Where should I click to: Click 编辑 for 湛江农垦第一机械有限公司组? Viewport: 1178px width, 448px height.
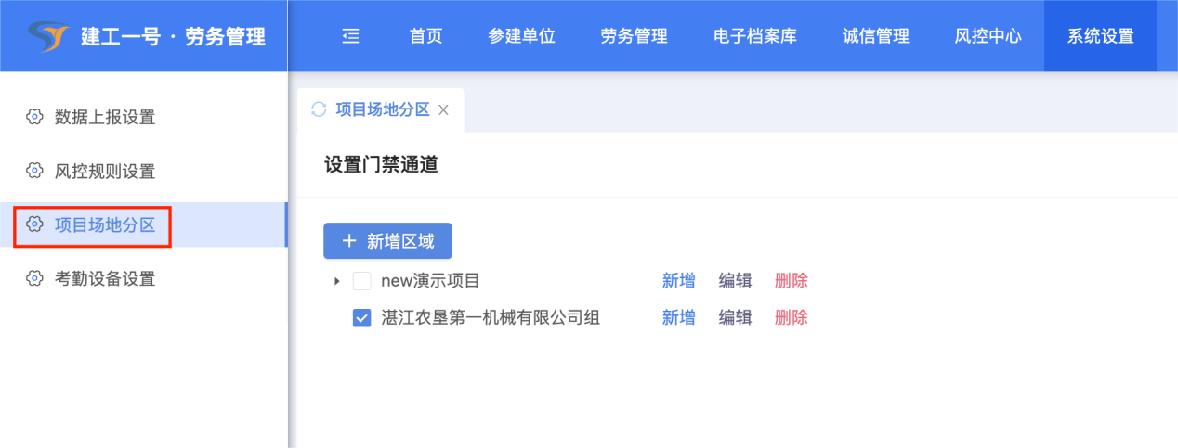tap(735, 318)
